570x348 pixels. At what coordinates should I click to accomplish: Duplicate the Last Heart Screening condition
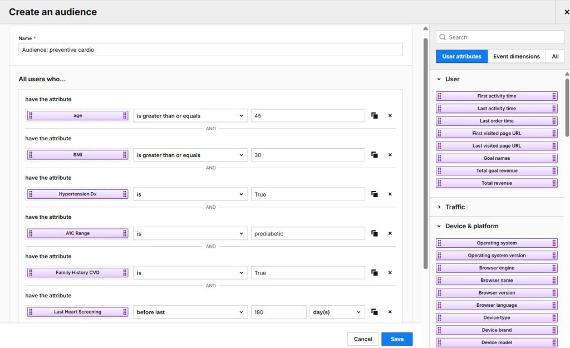375,312
